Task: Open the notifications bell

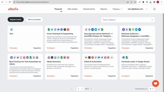Action: pyautogui.click(x=154, y=9)
